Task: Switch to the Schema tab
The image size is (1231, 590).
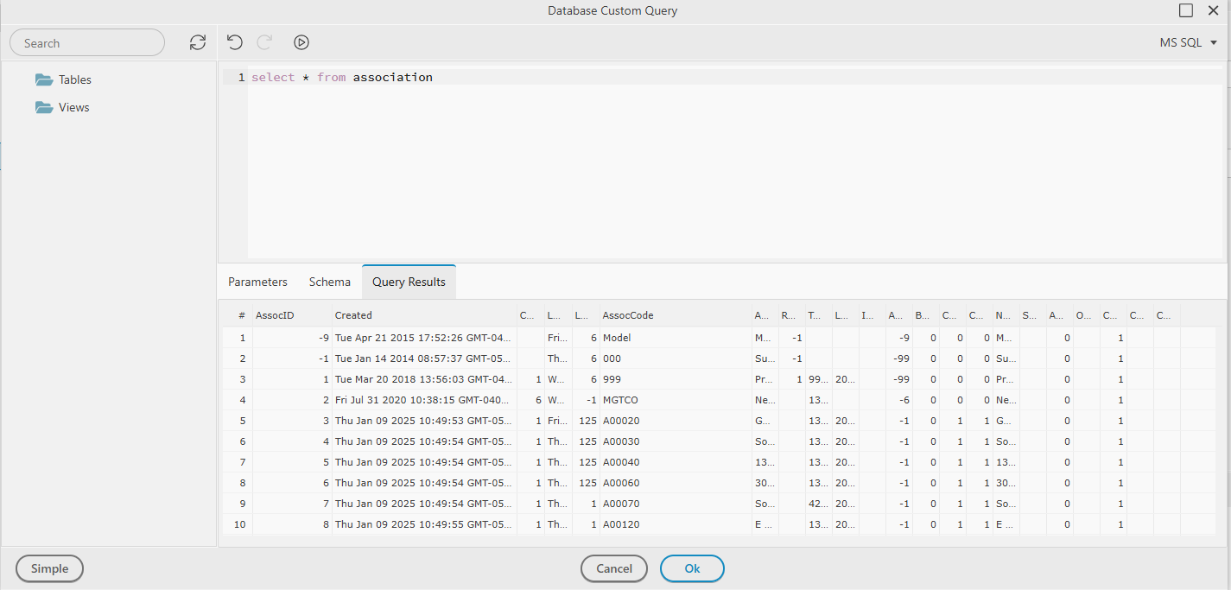Action: click(330, 282)
